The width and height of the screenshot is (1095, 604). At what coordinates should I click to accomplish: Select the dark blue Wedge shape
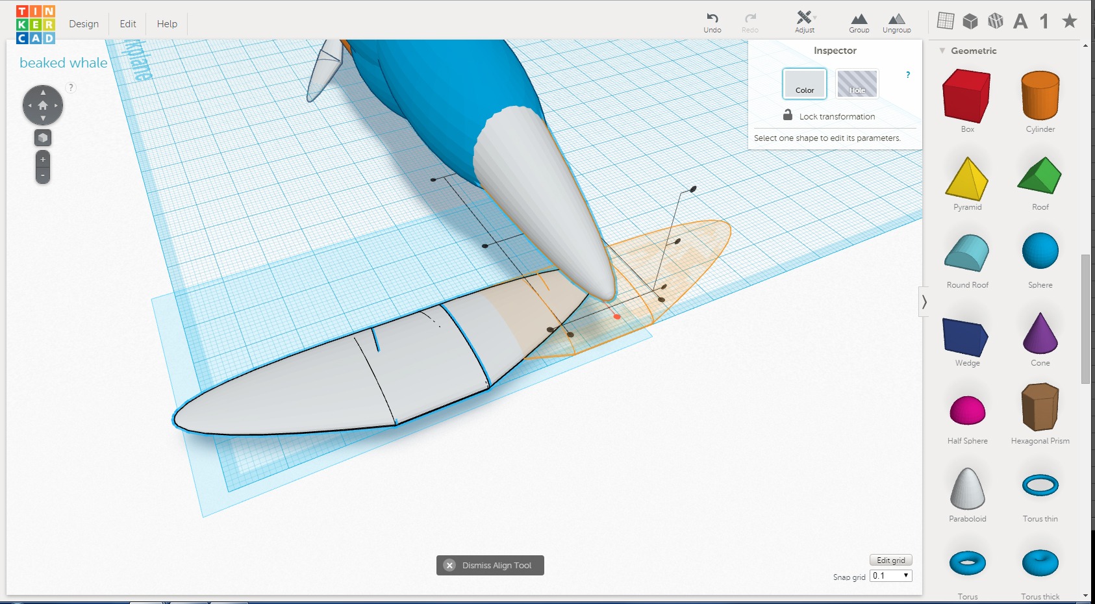(x=966, y=337)
